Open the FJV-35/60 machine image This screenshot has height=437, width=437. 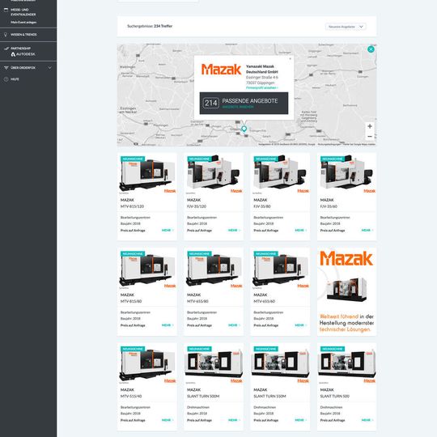346,174
